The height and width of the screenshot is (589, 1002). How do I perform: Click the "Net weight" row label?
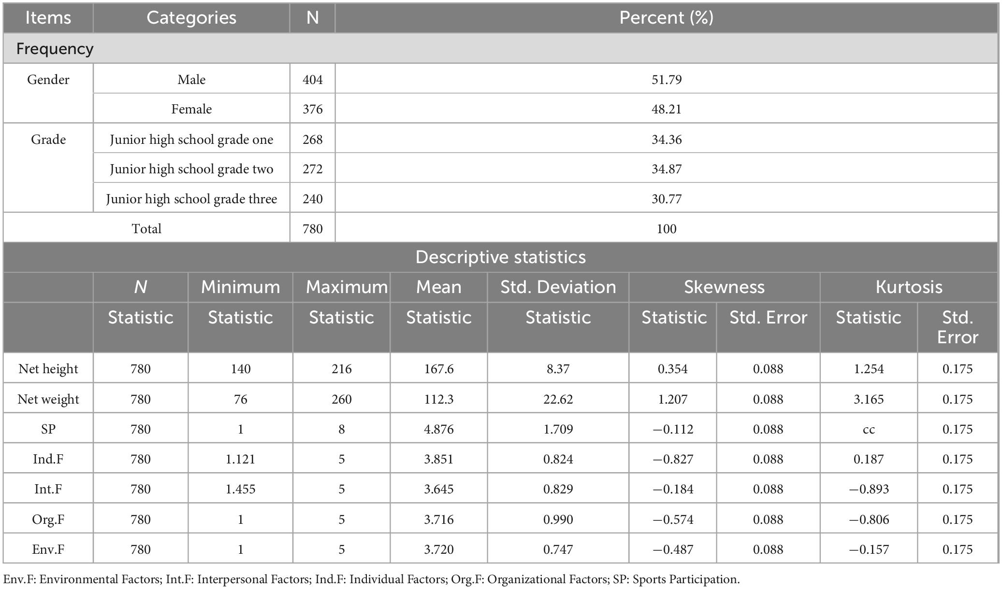(x=48, y=399)
